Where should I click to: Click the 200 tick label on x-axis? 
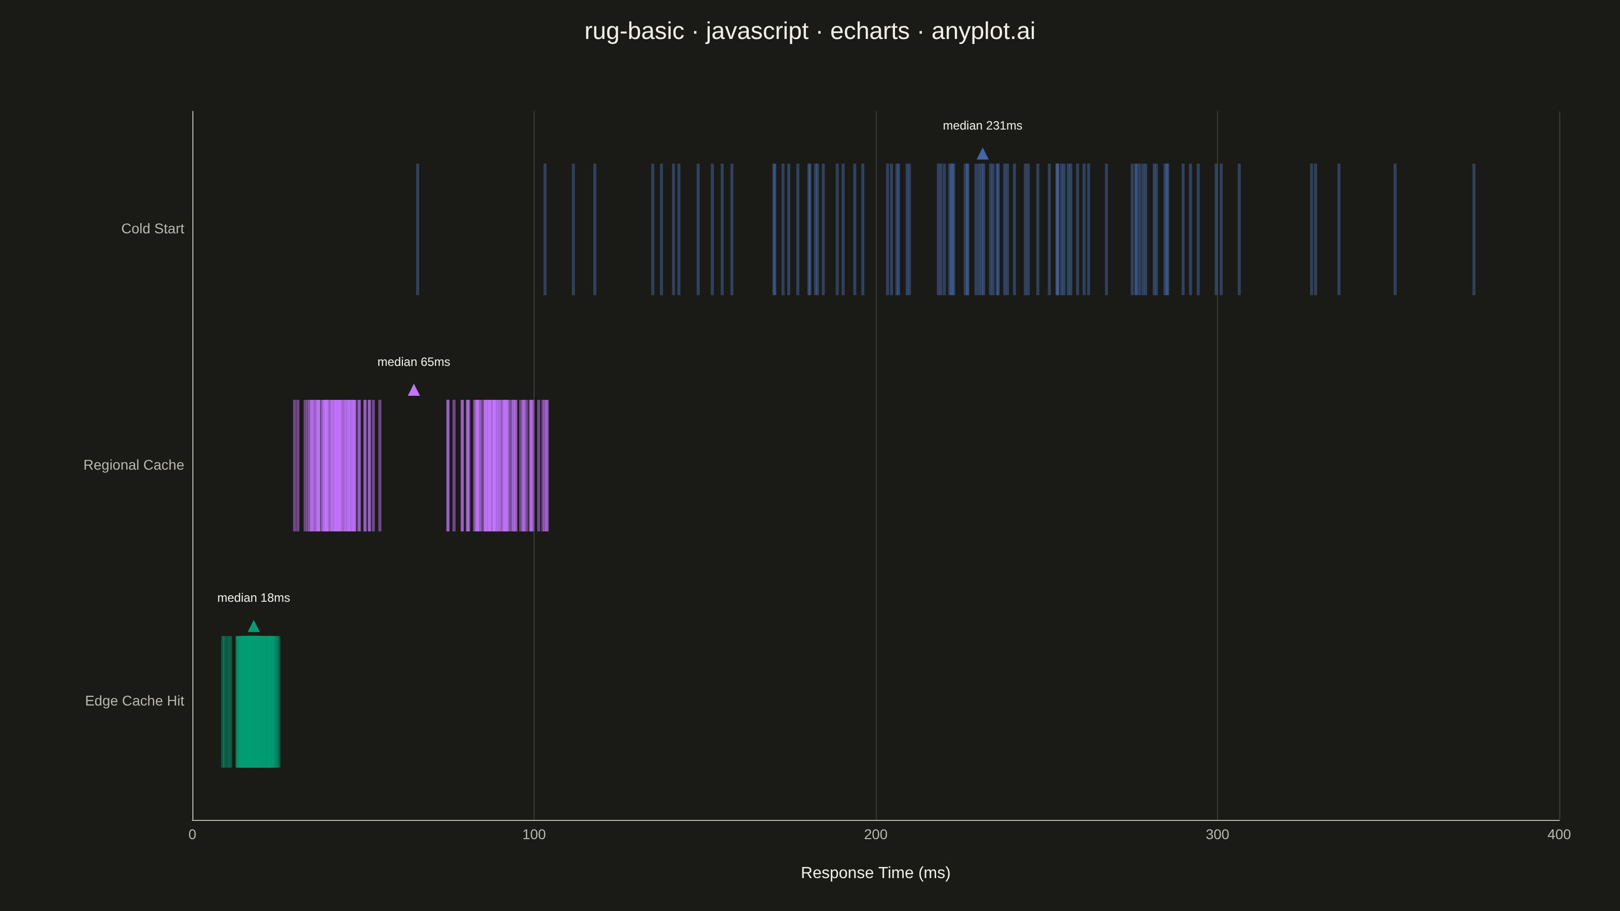(x=875, y=834)
